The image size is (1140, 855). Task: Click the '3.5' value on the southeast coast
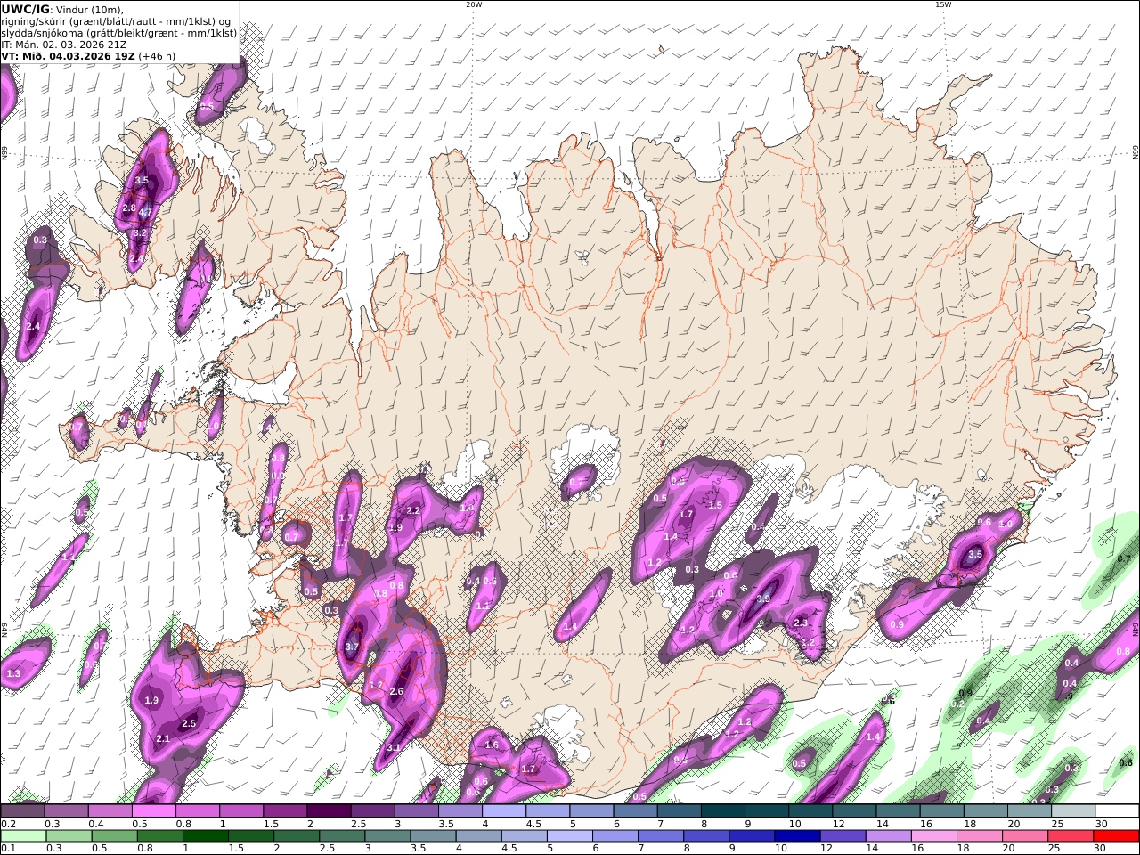pyautogui.click(x=975, y=554)
